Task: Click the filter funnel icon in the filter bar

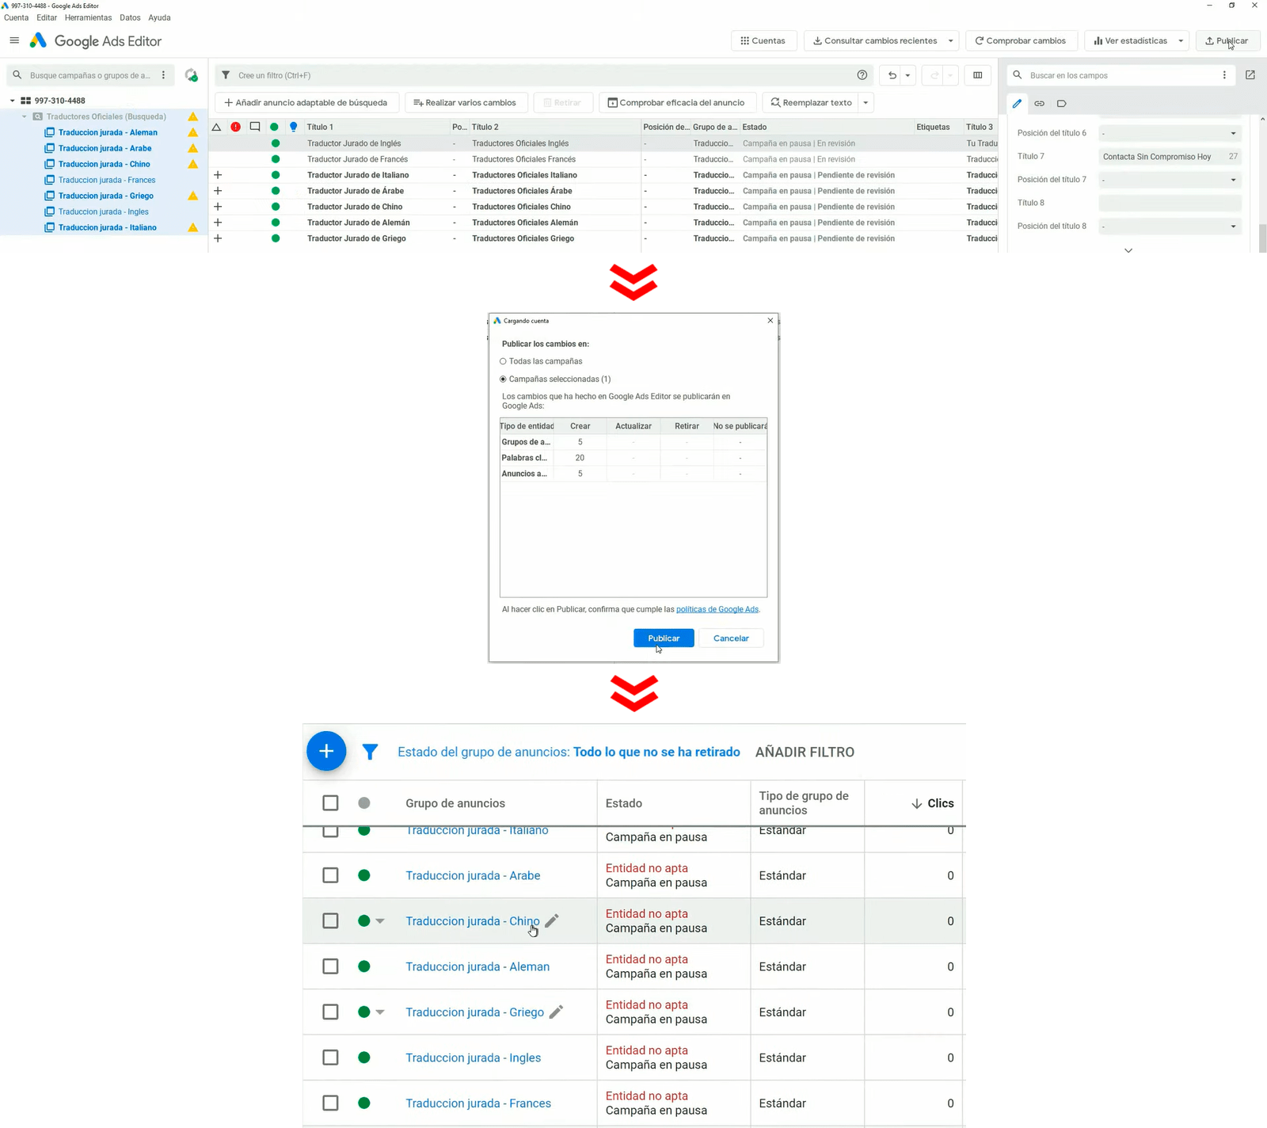Action: [226, 75]
